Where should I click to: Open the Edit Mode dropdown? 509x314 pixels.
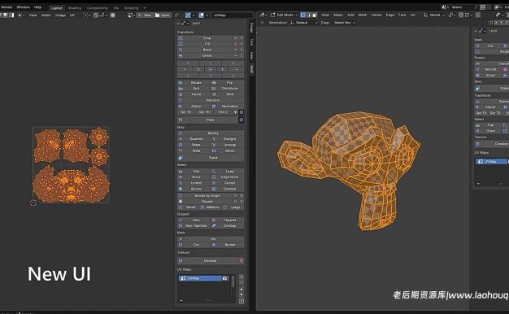(285, 15)
